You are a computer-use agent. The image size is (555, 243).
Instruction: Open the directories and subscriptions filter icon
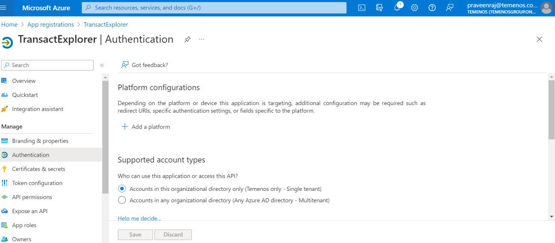(379, 8)
